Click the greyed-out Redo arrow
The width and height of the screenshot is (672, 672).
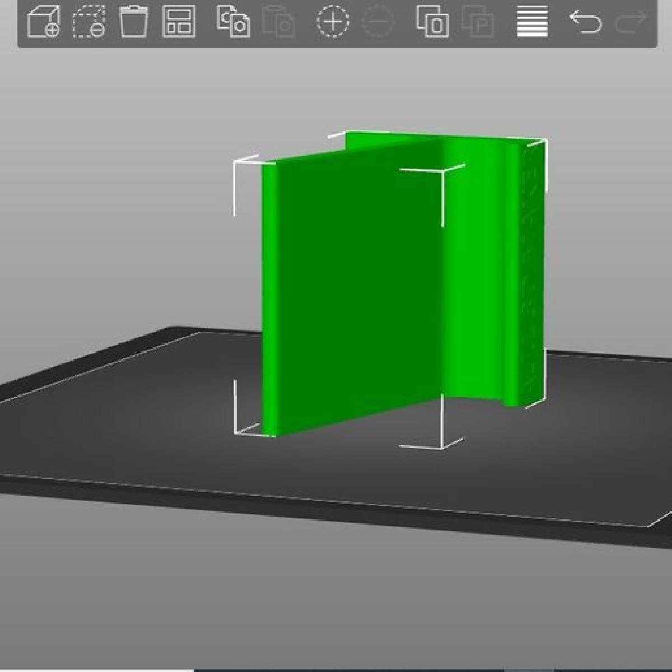pos(631,22)
